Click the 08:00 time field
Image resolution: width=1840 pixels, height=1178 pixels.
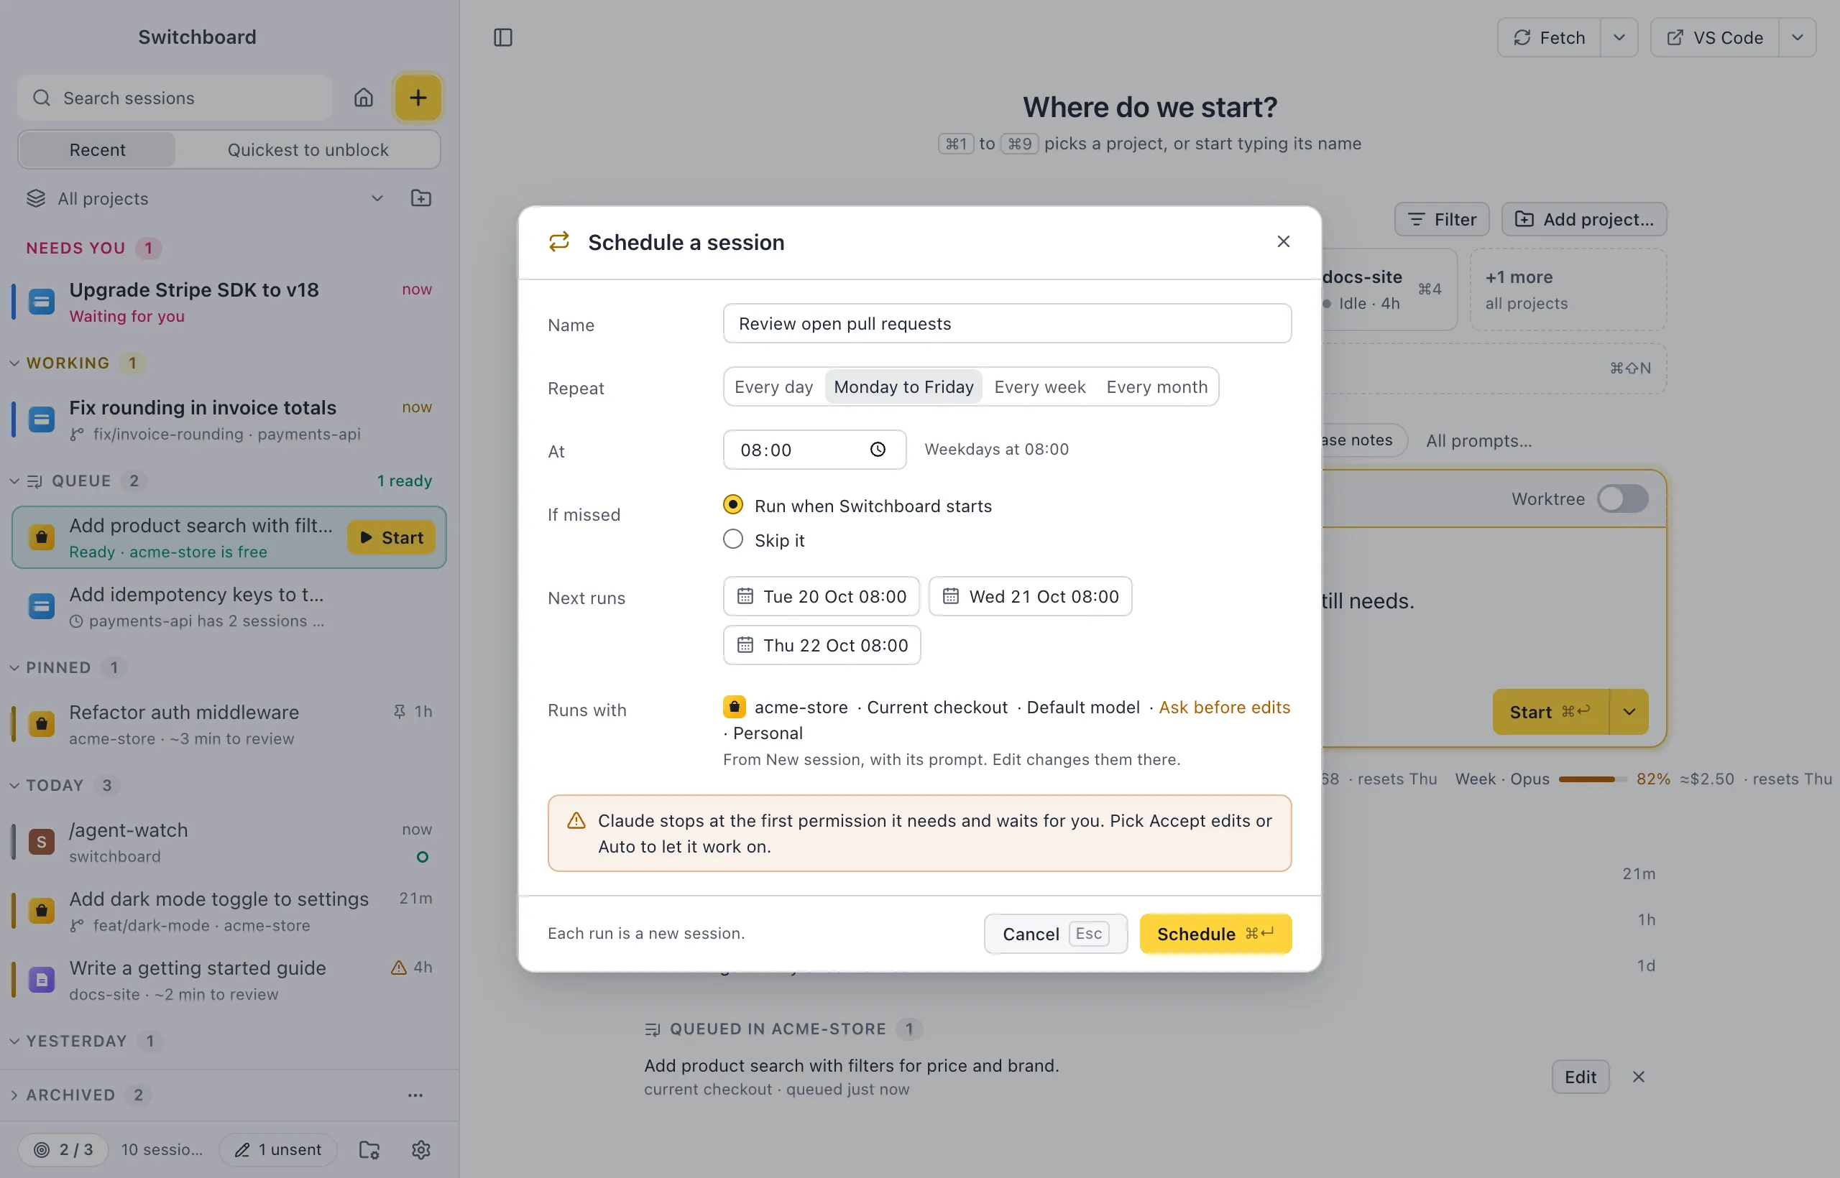(814, 450)
